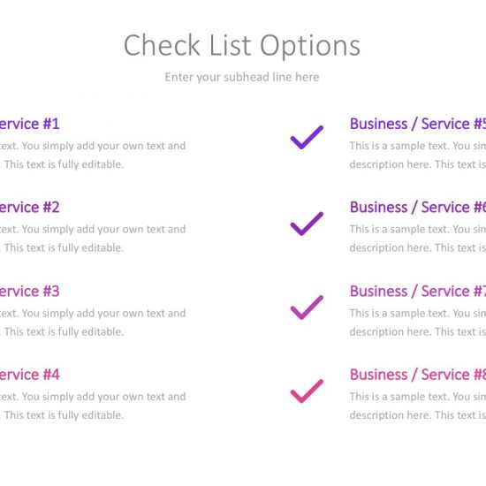This screenshot has width=486, height=486.
Task: Click the Business / Service #5 heading
Action: 418,124
